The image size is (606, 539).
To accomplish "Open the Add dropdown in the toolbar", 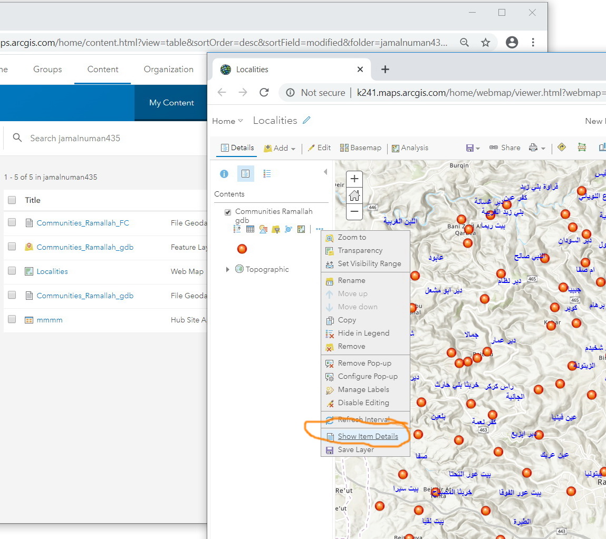I will [x=280, y=148].
